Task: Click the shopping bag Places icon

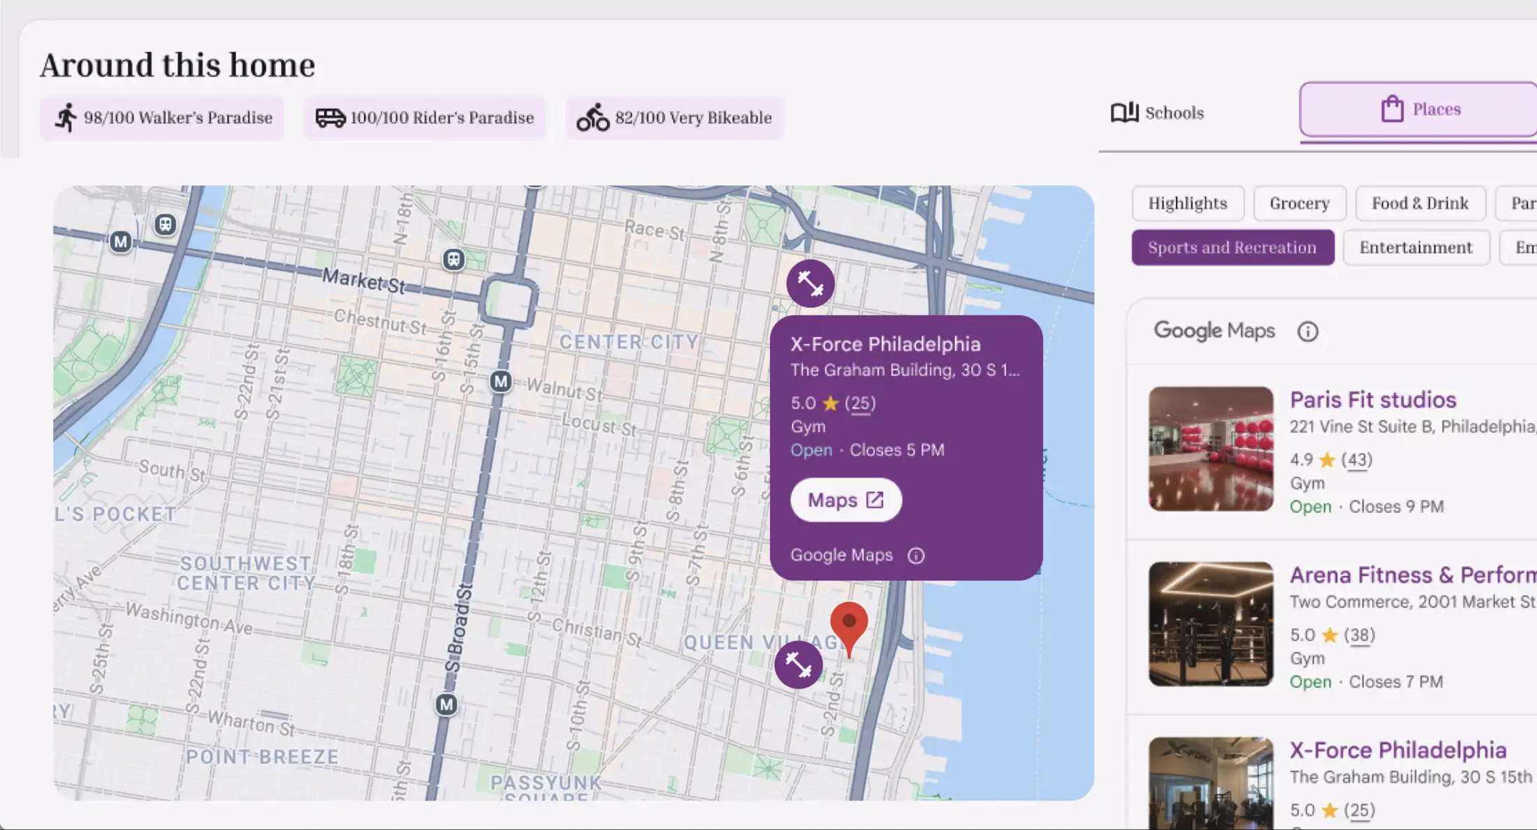Action: coord(1392,109)
